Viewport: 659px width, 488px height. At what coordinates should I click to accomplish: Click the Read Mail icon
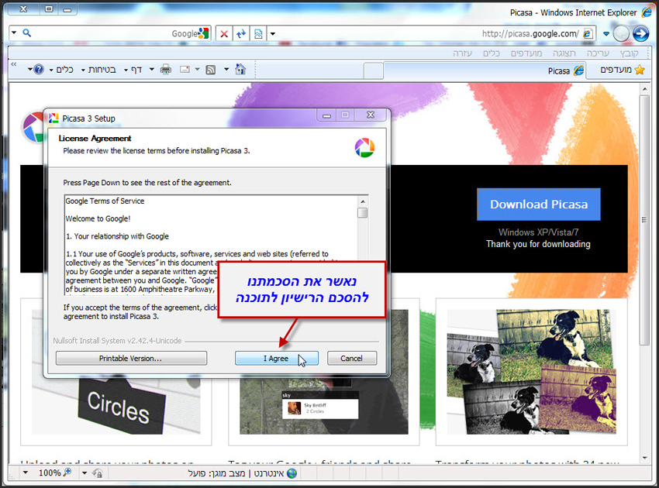click(185, 69)
